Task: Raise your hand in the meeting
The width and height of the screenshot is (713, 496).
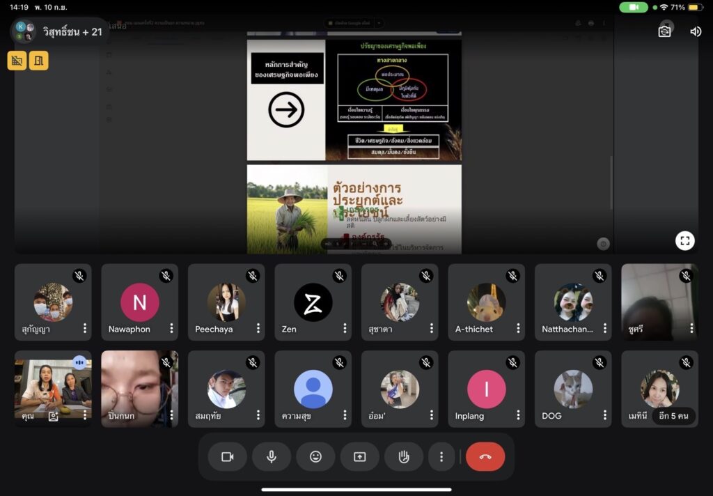Action: point(403,457)
